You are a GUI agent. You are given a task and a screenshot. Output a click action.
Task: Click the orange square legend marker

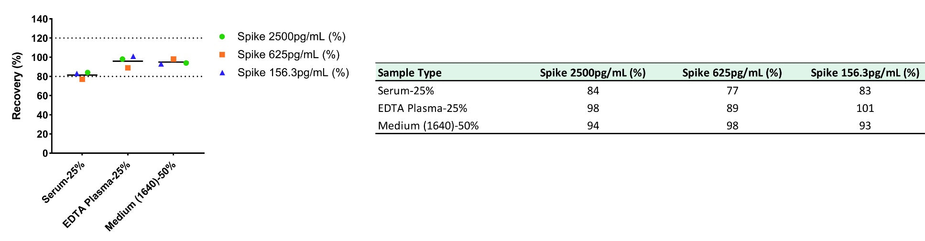[x=222, y=55]
